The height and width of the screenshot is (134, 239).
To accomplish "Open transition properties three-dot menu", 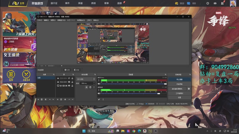I will 94,87.
